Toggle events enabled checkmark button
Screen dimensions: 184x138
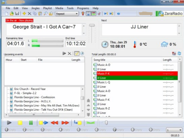pos(77,53)
